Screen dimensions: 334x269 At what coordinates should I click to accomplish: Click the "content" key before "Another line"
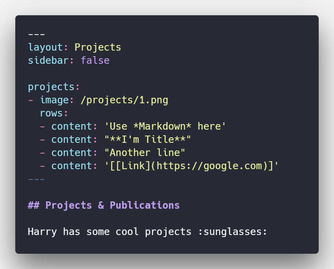tap(72, 153)
